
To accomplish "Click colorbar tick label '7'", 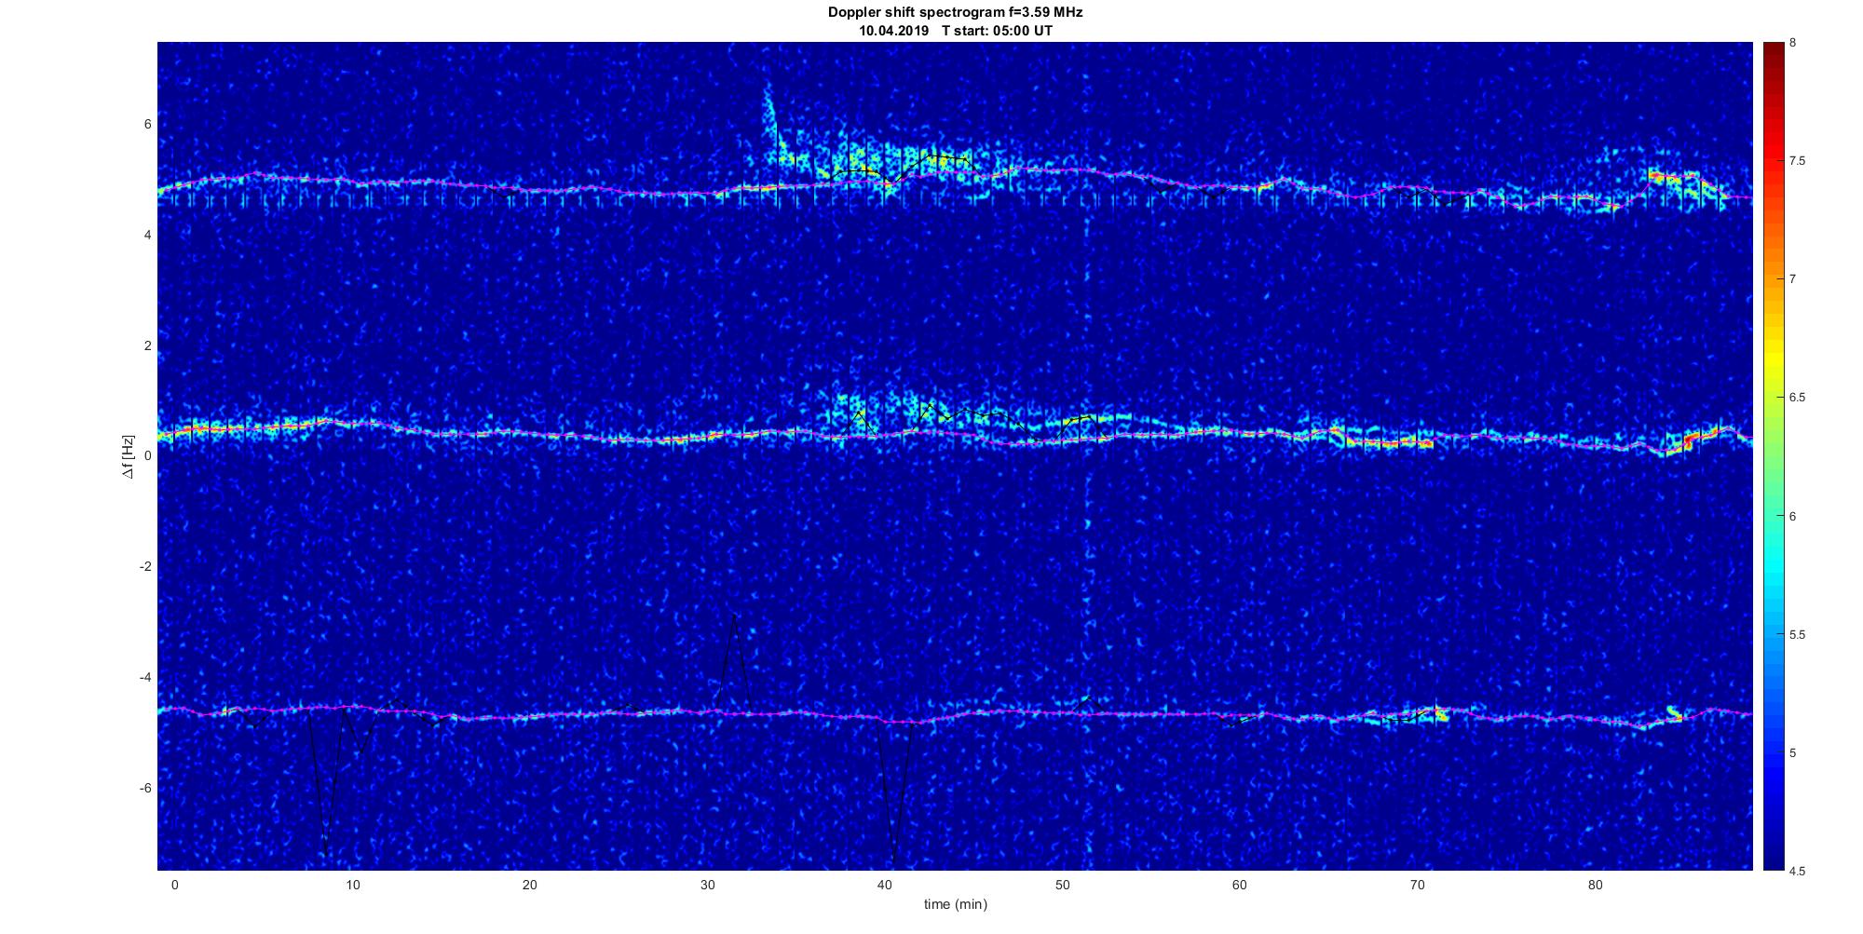I will point(1793,279).
